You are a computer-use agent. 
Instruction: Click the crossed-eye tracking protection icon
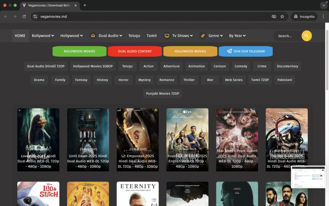click(274, 16)
